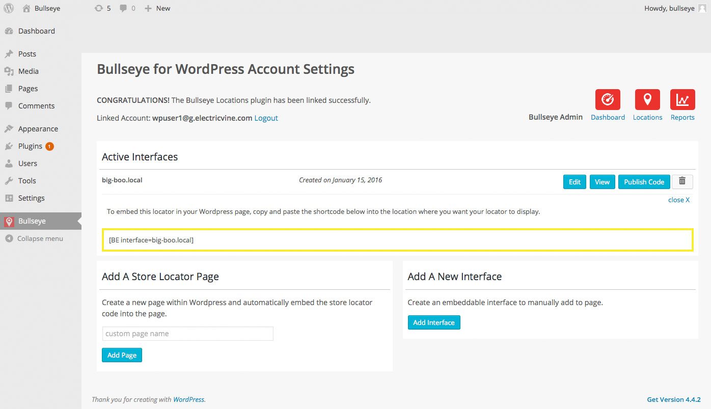The width and height of the screenshot is (711, 409).
Task: Click the Posts pushpin icon
Action: click(x=9, y=54)
